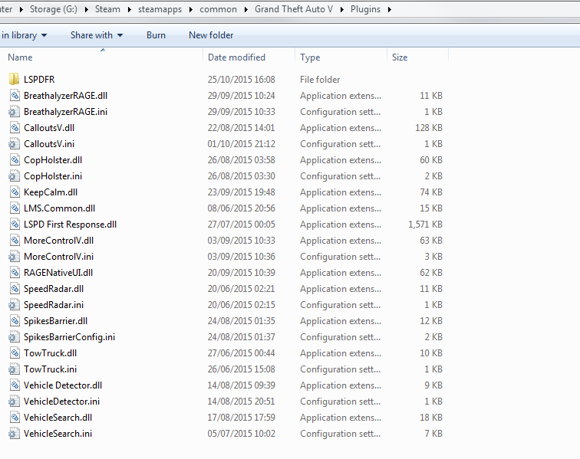Expand breadcrumb arrow after Storage (G:)
The image size is (580, 459).
(86, 9)
